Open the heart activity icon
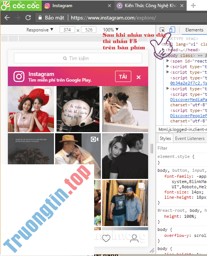Screen dimensions: 207x256 pos(106,238)
